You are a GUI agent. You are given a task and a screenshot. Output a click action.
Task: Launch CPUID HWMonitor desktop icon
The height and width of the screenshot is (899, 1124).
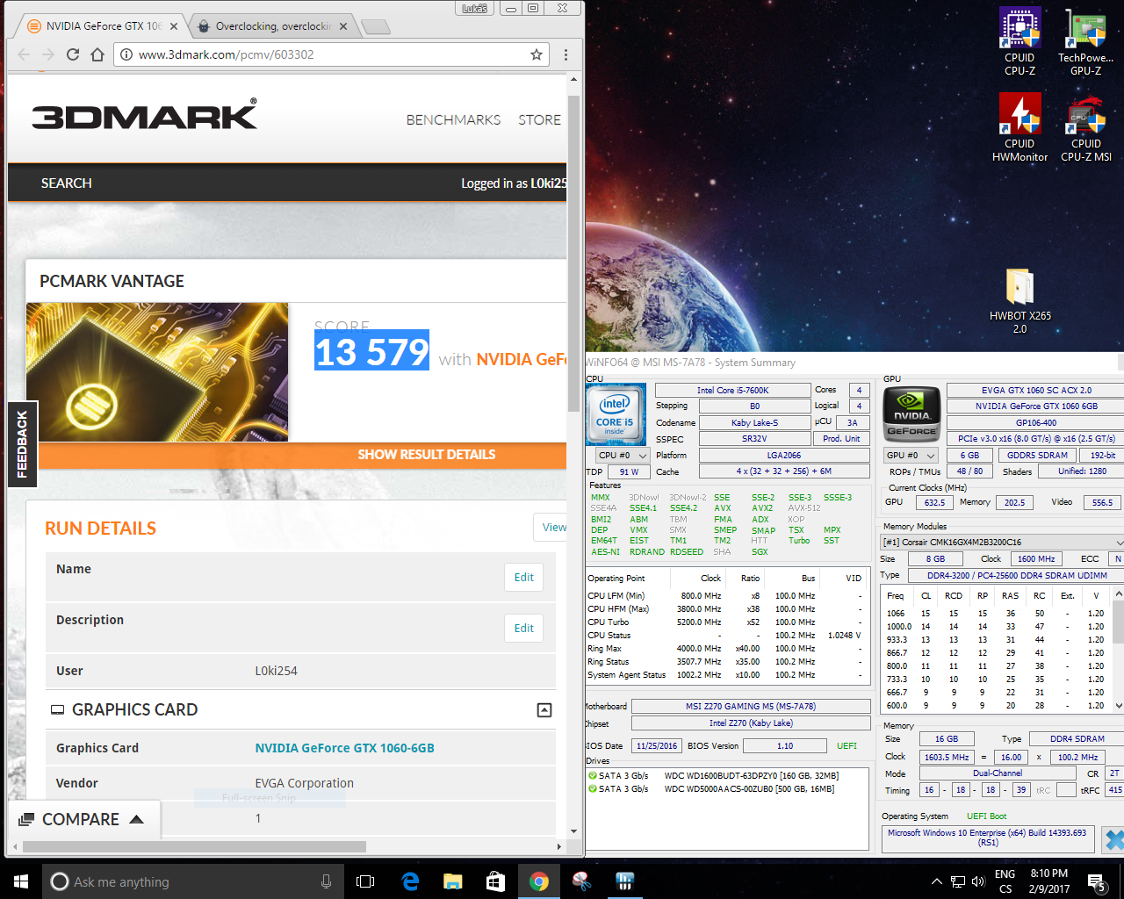pos(1020,127)
